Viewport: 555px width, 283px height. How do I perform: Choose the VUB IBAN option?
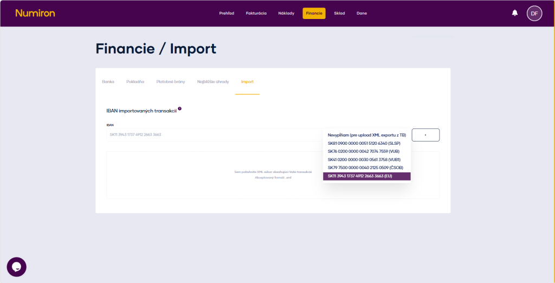click(367, 152)
